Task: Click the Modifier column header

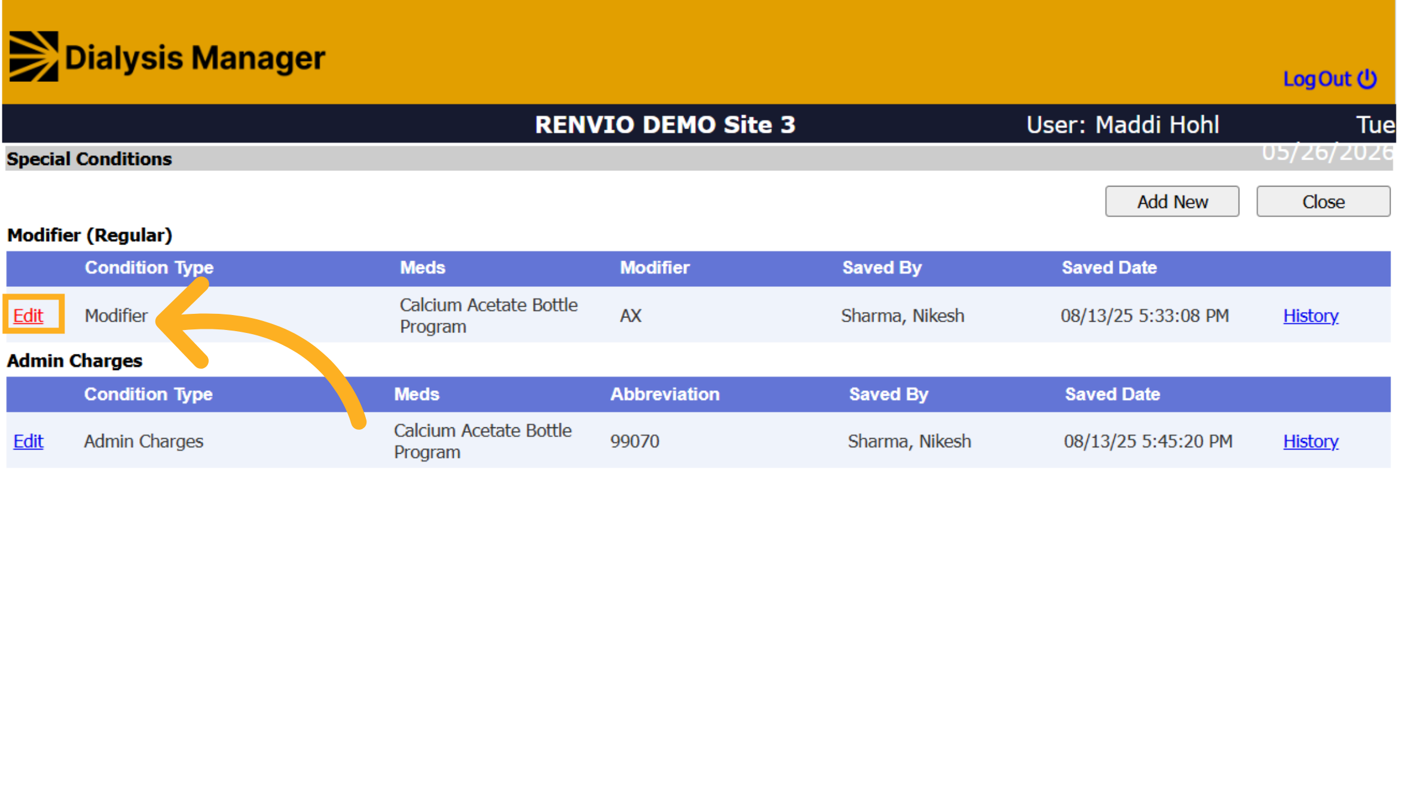Action: click(x=655, y=267)
